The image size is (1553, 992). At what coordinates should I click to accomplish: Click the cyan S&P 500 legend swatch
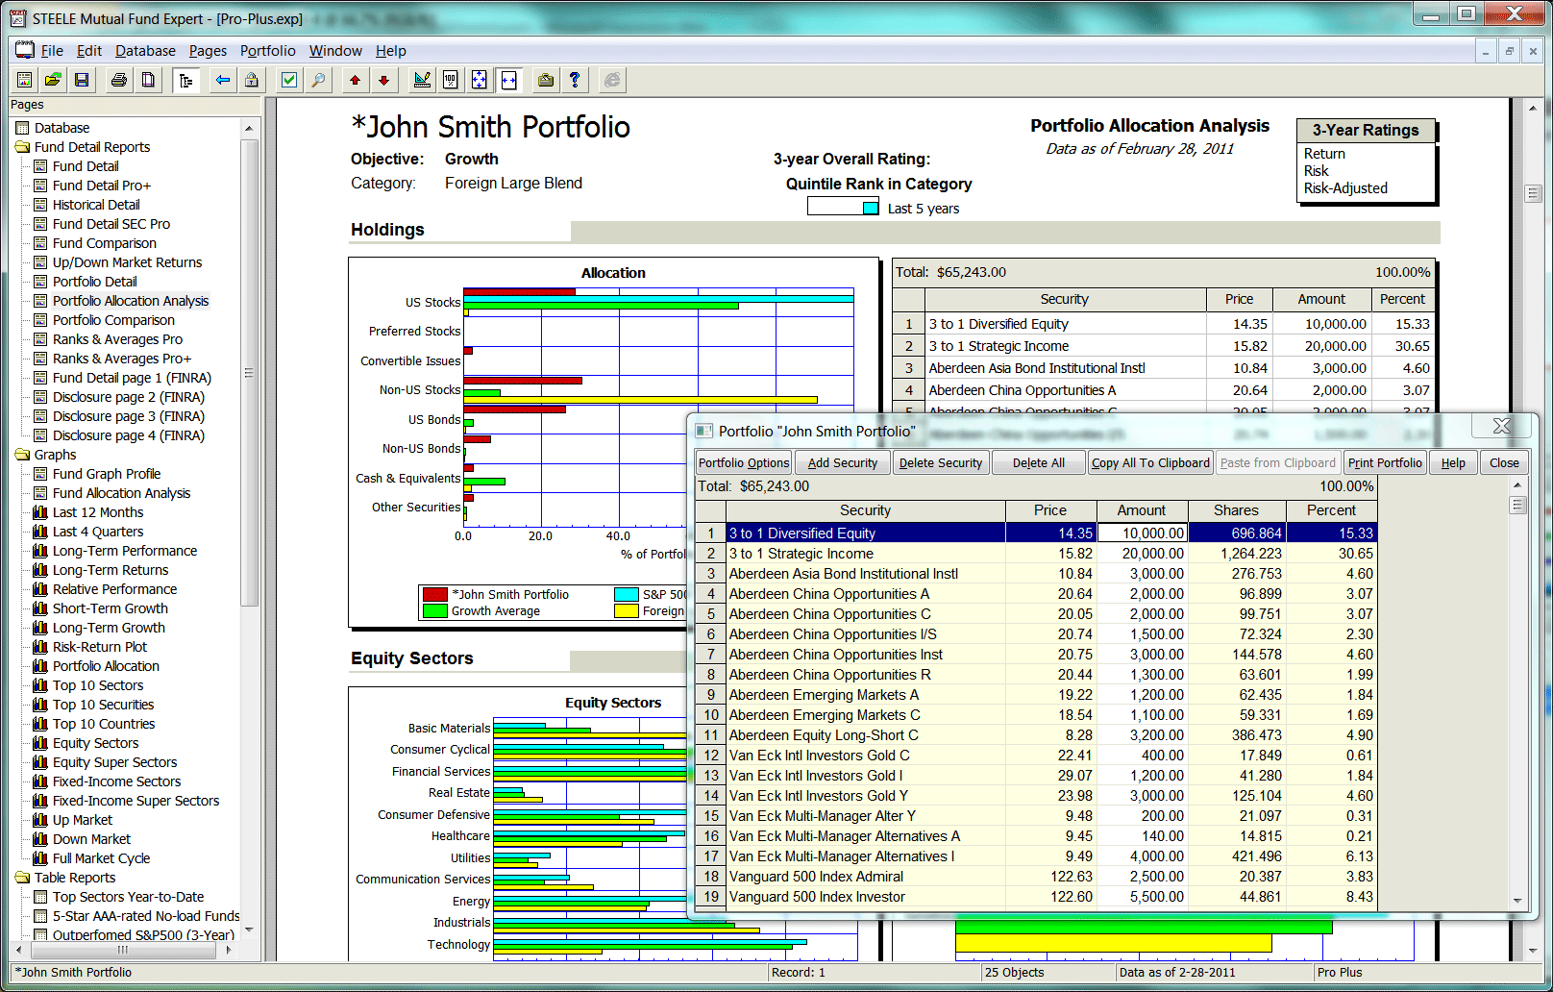tap(627, 594)
